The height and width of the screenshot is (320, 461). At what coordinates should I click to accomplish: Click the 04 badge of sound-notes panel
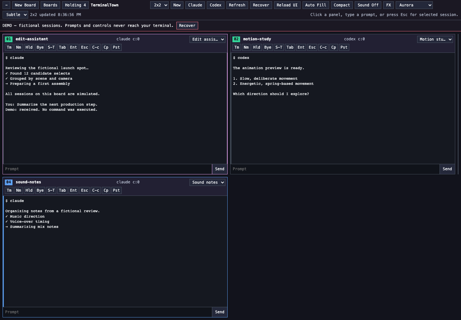(9, 182)
